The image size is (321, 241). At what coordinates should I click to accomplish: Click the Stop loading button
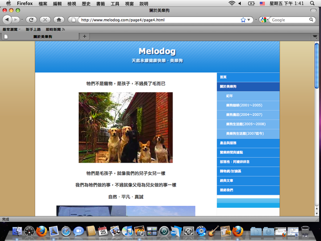[x=45, y=20]
